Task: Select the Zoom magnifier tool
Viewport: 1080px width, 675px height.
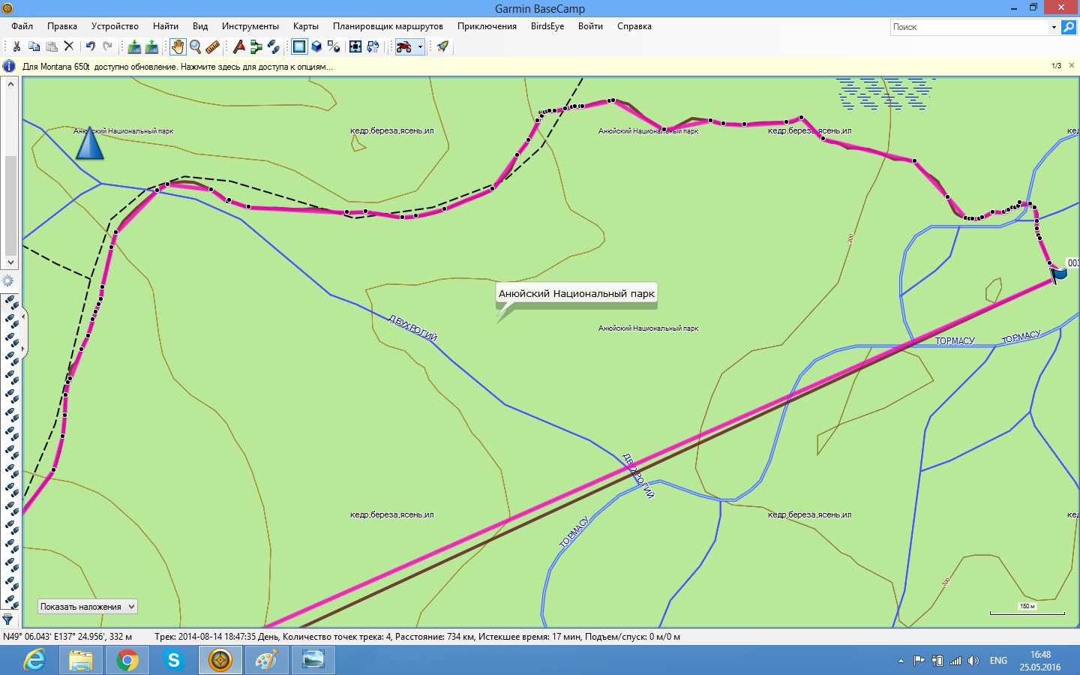Action: tap(195, 46)
